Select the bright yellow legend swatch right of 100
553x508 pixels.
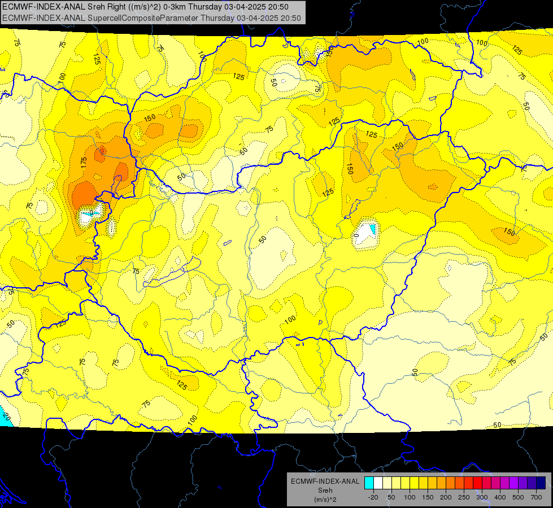pyautogui.click(x=415, y=483)
